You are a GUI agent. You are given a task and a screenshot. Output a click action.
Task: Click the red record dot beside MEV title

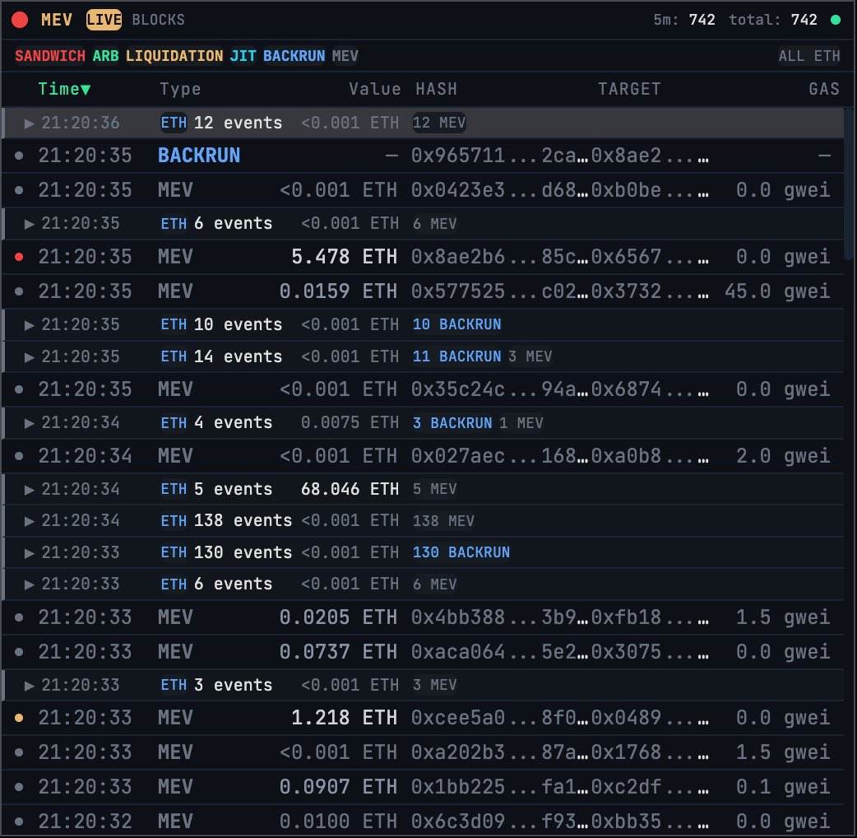20,20
